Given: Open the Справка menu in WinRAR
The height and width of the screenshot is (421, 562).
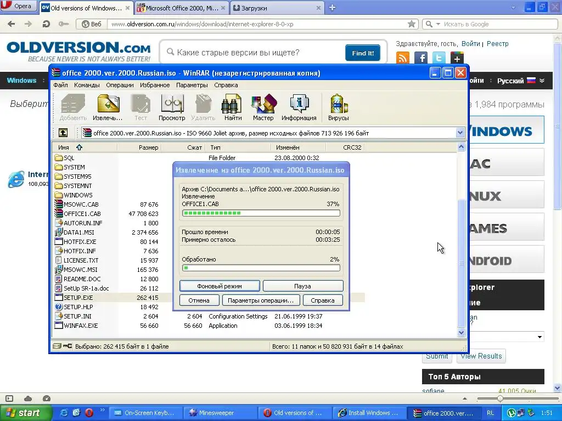Looking at the screenshot, I should [226, 85].
